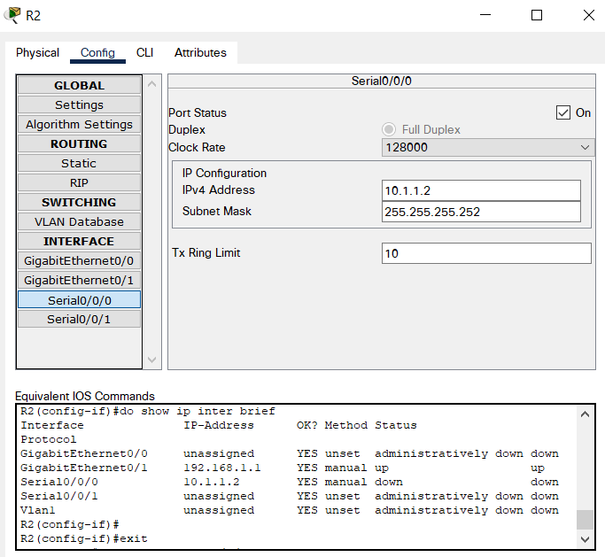This screenshot has width=605, height=557.
Task: Select interface Serial0/0/1
Action: click(x=79, y=320)
